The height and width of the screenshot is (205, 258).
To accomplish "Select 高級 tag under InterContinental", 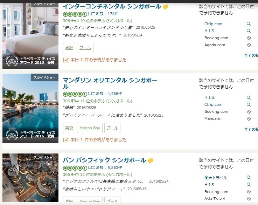I will [x=69, y=48].
